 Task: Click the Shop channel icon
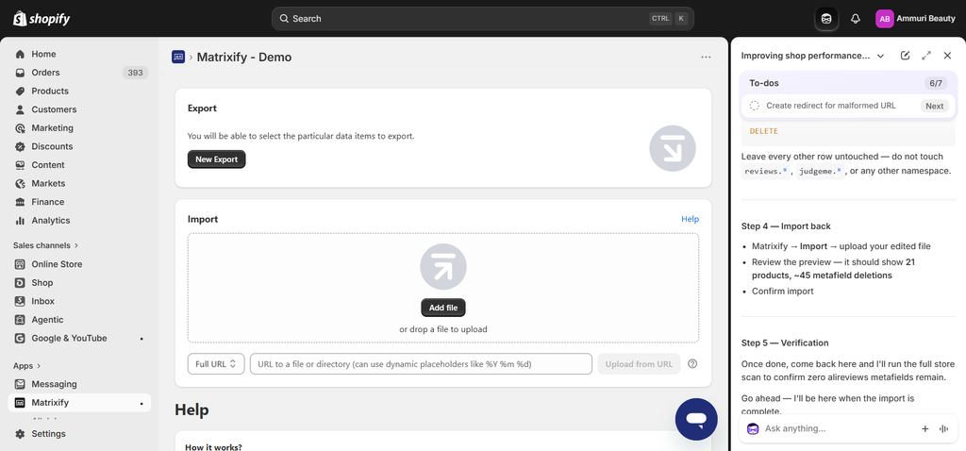pos(21,283)
